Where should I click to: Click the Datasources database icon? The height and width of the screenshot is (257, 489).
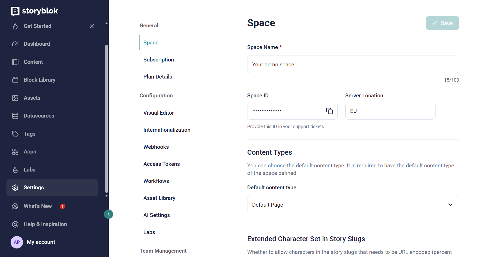pyautogui.click(x=15, y=116)
